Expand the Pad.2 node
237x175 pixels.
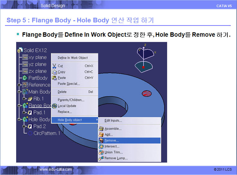[24, 126]
